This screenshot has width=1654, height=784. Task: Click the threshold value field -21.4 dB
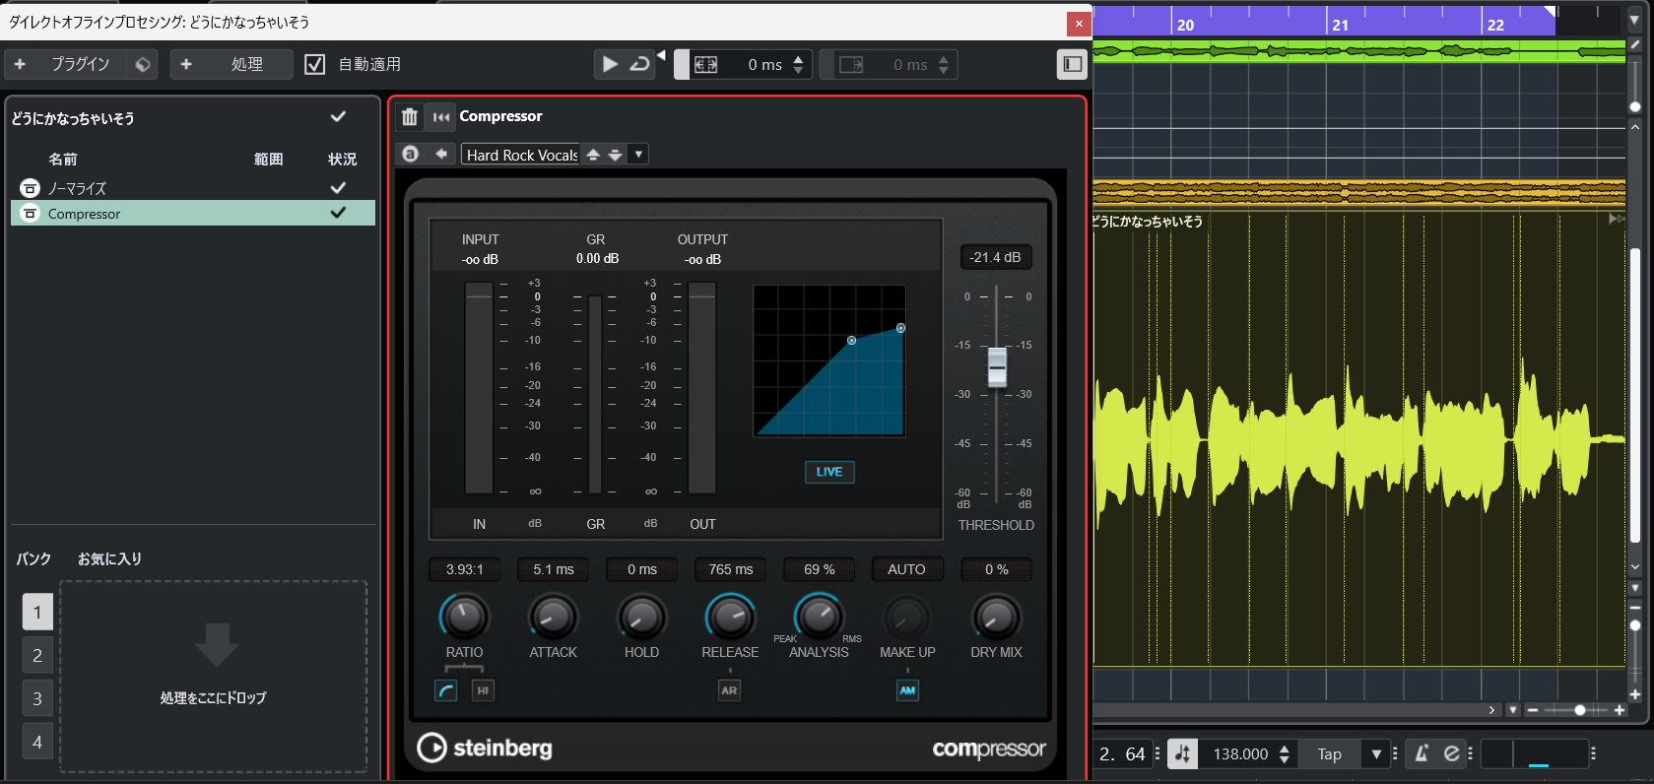point(995,257)
